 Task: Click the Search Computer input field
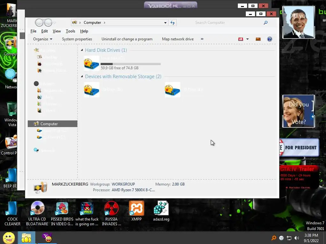click(x=228, y=23)
